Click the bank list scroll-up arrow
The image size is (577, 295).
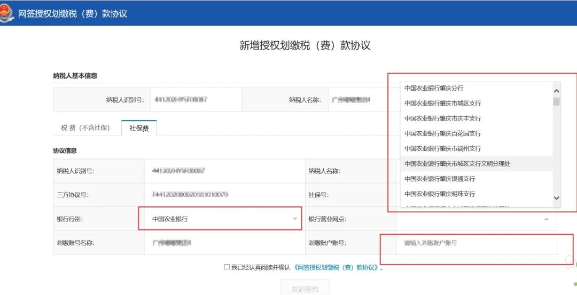[x=556, y=91]
